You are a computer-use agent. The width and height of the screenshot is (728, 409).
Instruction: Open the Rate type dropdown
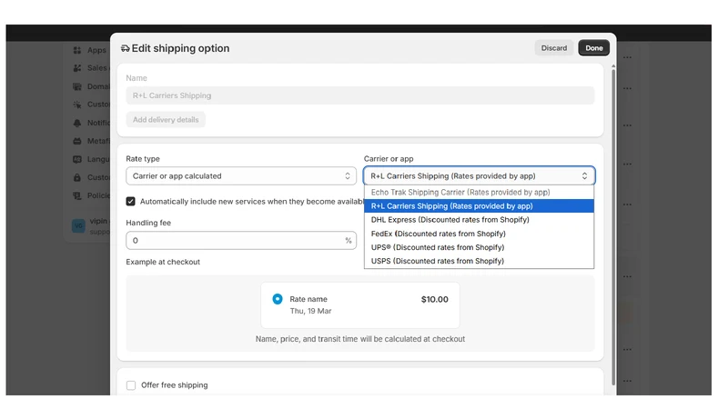click(241, 176)
